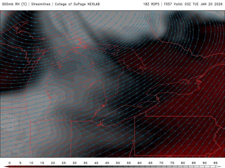Click the '95' value on the color scale
Image resolution: width=225 pixels, height=168 pixels.
coord(215,163)
